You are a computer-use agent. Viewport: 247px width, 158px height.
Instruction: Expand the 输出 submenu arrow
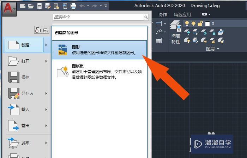(x=46, y=126)
